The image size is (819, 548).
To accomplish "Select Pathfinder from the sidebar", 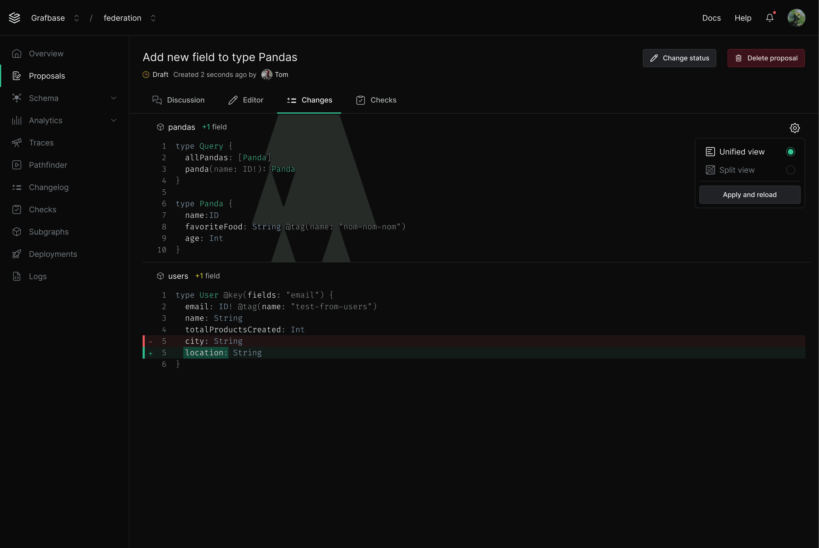I will point(48,165).
